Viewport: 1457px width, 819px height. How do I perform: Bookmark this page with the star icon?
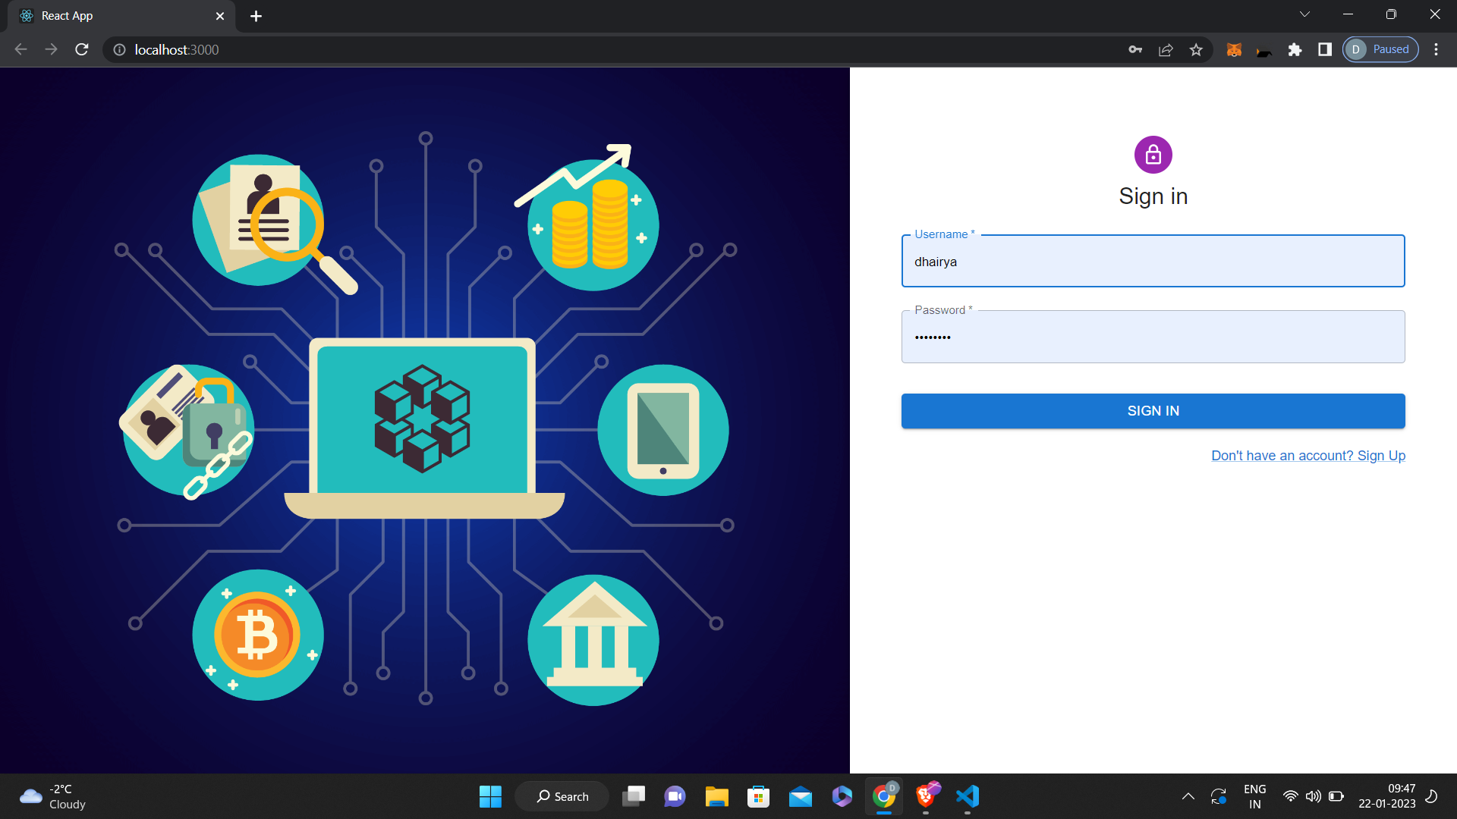[1196, 50]
